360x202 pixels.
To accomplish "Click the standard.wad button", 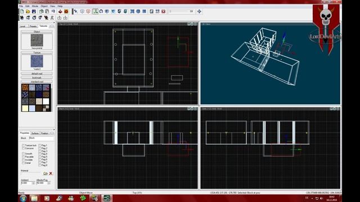I will [37, 81].
